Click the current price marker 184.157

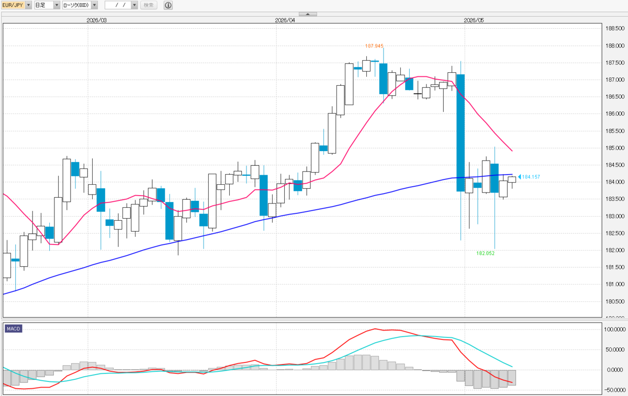pyautogui.click(x=529, y=177)
